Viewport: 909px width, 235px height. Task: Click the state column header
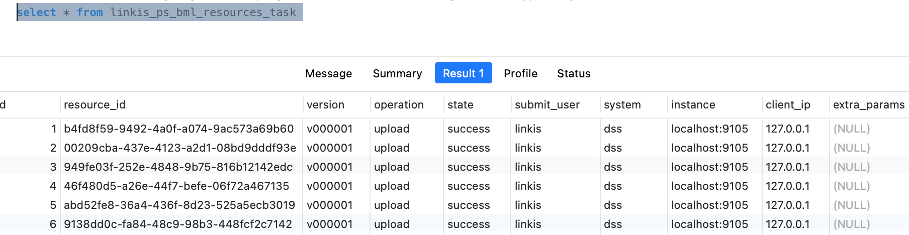[461, 104]
